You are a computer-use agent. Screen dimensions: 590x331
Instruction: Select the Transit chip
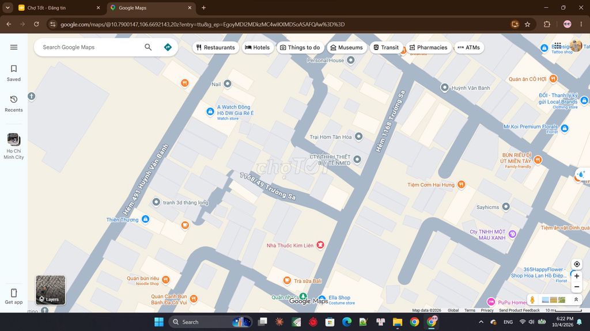coord(386,47)
